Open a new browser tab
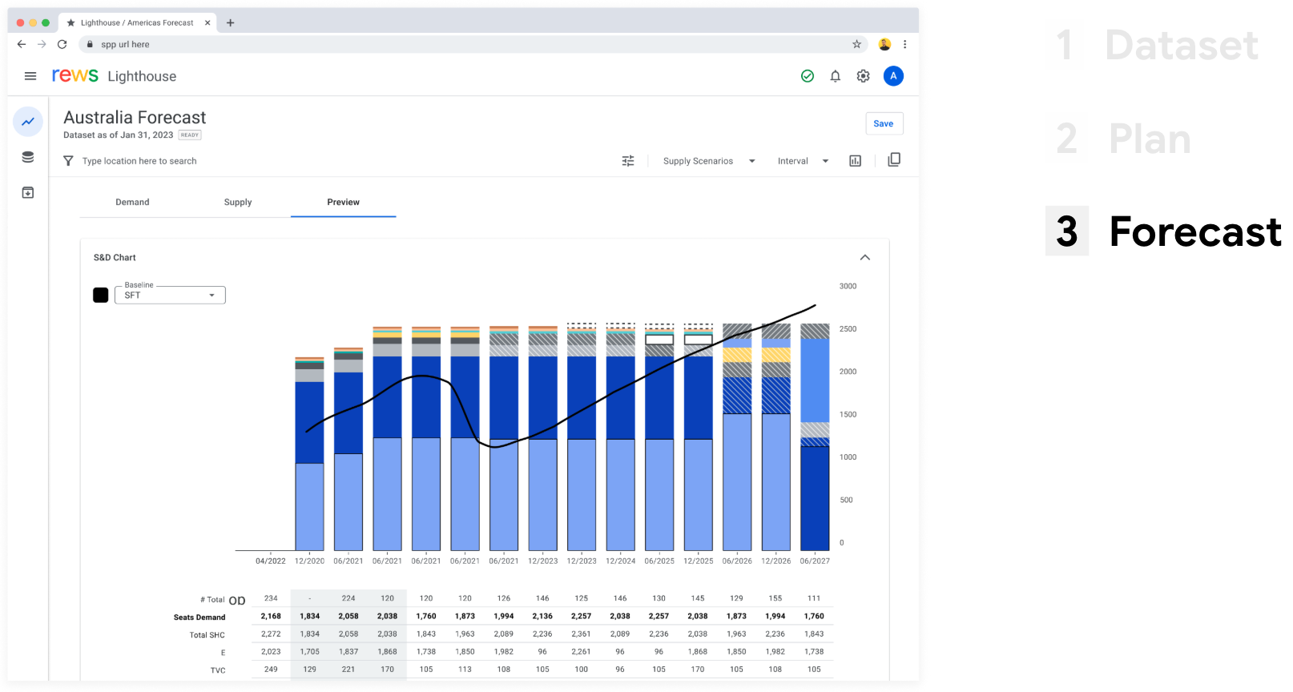This screenshot has height=692, width=1293. point(231,22)
